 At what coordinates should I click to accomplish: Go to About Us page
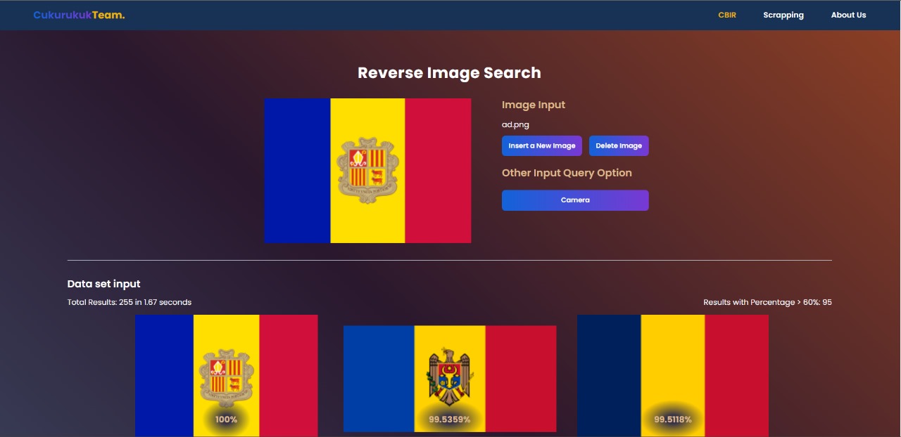[x=848, y=15]
